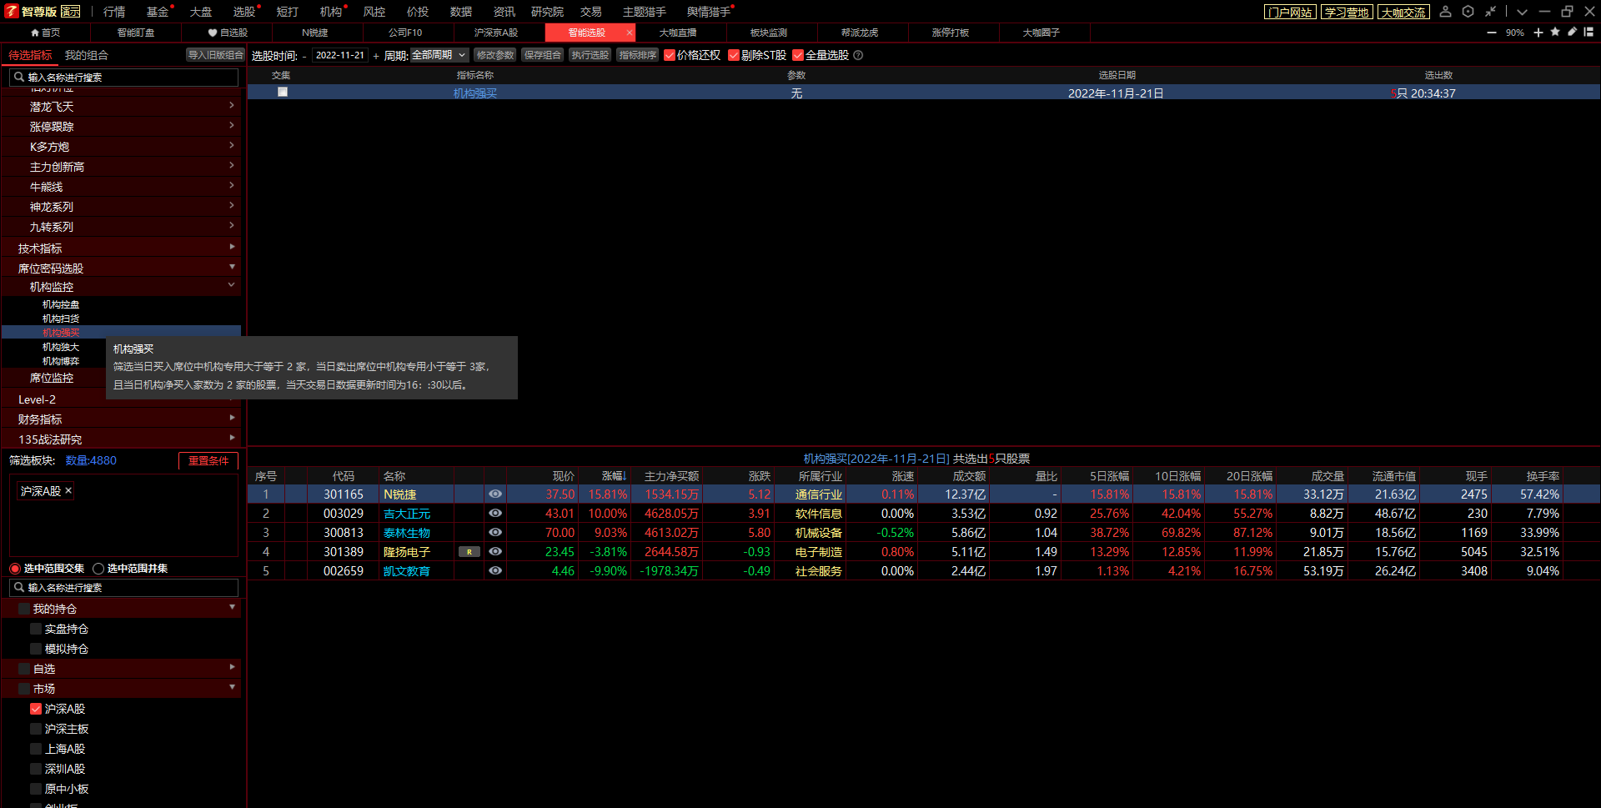Switch to the 我的组合 tab
1601x808 pixels.
pos(87,55)
